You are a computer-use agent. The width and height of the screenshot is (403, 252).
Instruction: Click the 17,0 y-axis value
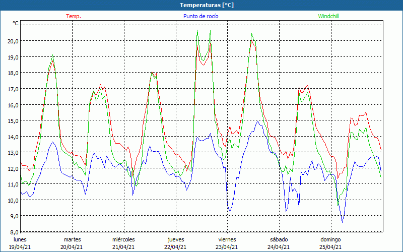tap(13, 89)
